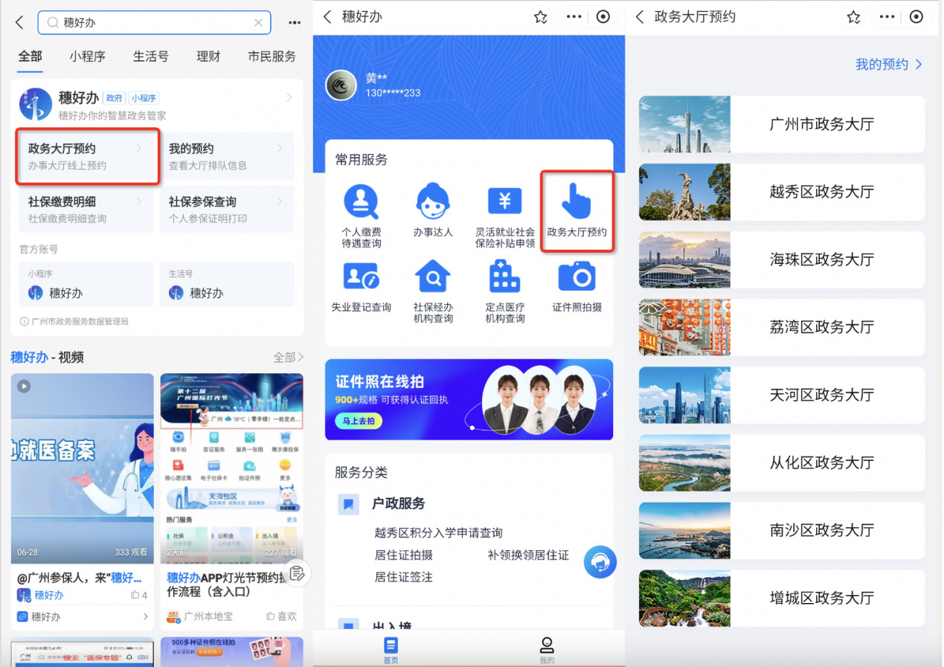Viewport: 944px width, 667px height.
Task: Open 我的预约 link at the top right
Action: coord(889,65)
